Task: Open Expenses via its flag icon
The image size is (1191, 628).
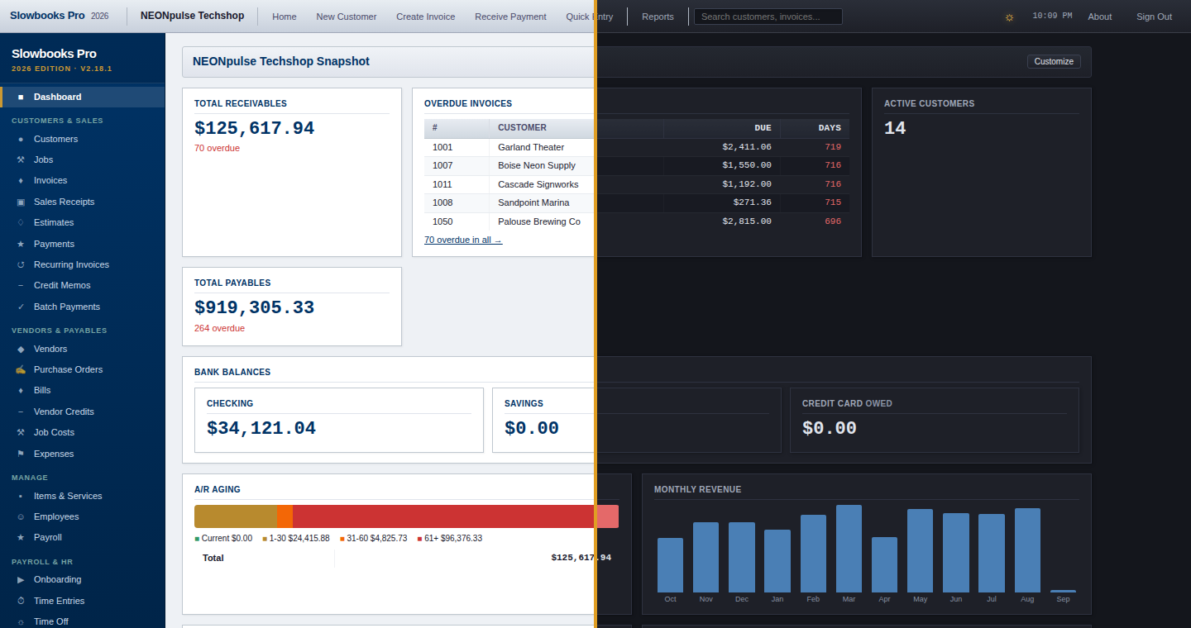Action: pyautogui.click(x=21, y=454)
